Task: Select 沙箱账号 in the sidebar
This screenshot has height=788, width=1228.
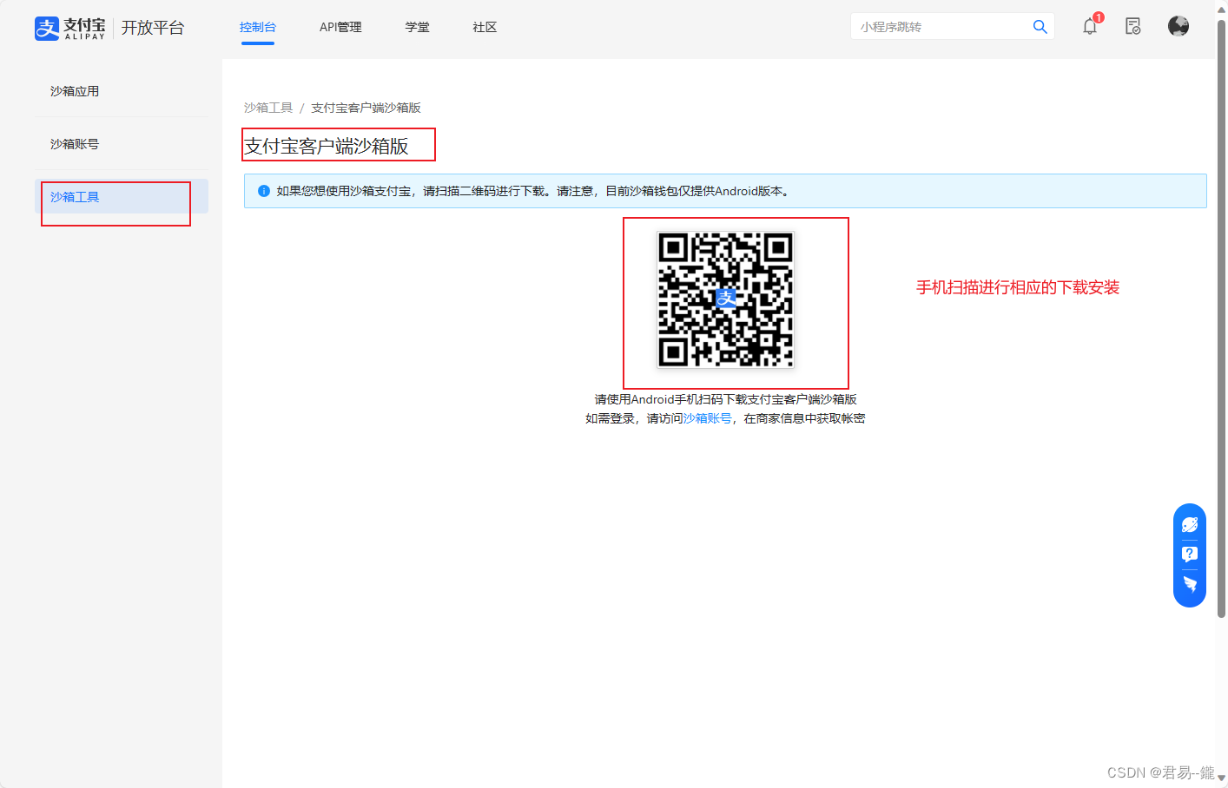Action: coord(122,144)
